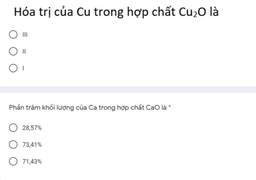This screenshot has width=256, height=180.
Task: Click the 'I' answer label text
Action: point(23,68)
